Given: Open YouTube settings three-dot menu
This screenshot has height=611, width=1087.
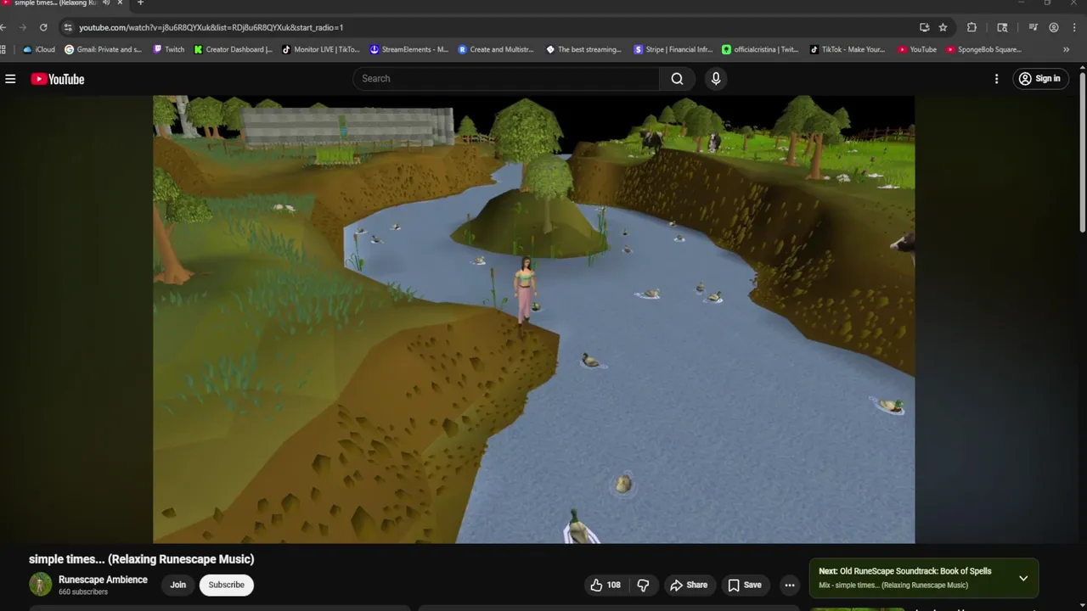Looking at the screenshot, I should click(x=996, y=79).
